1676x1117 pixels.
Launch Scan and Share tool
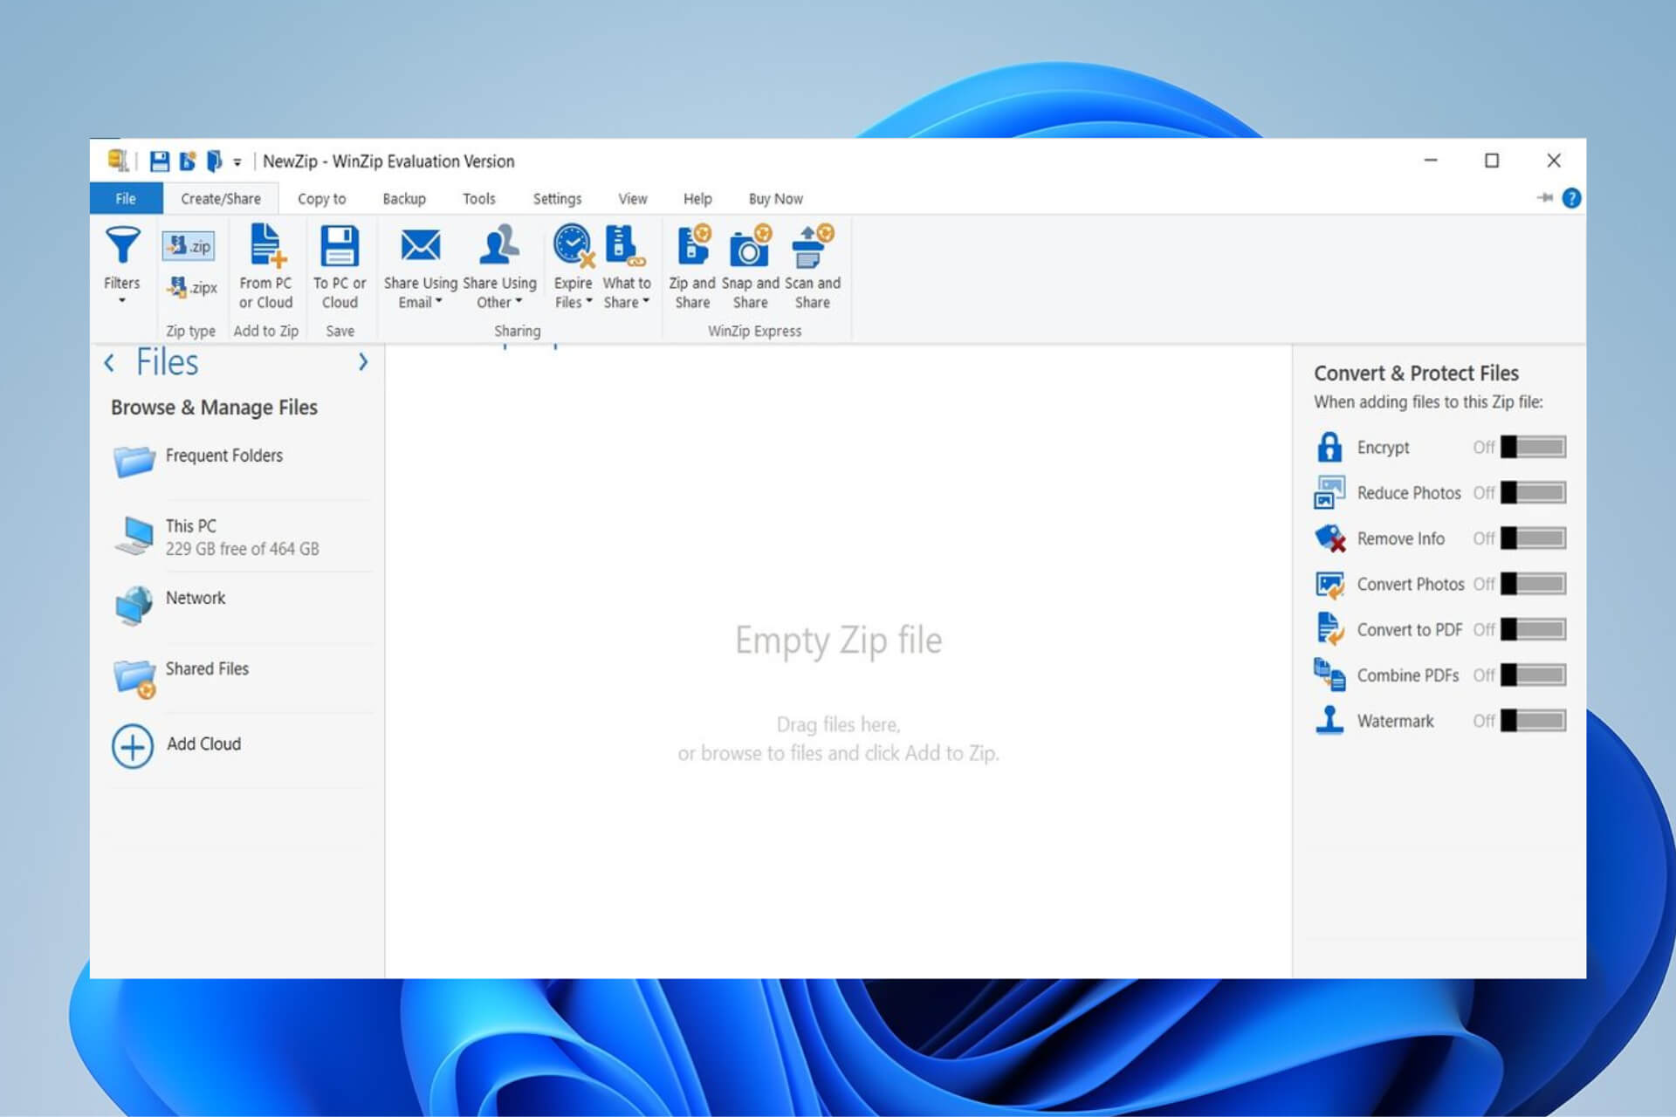tap(813, 267)
